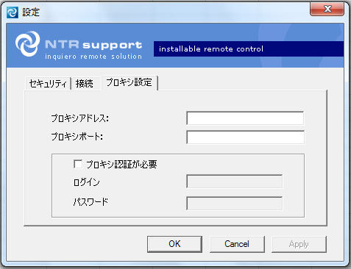351x269 pixels.
Task: Click the OK button
Action: [174, 244]
